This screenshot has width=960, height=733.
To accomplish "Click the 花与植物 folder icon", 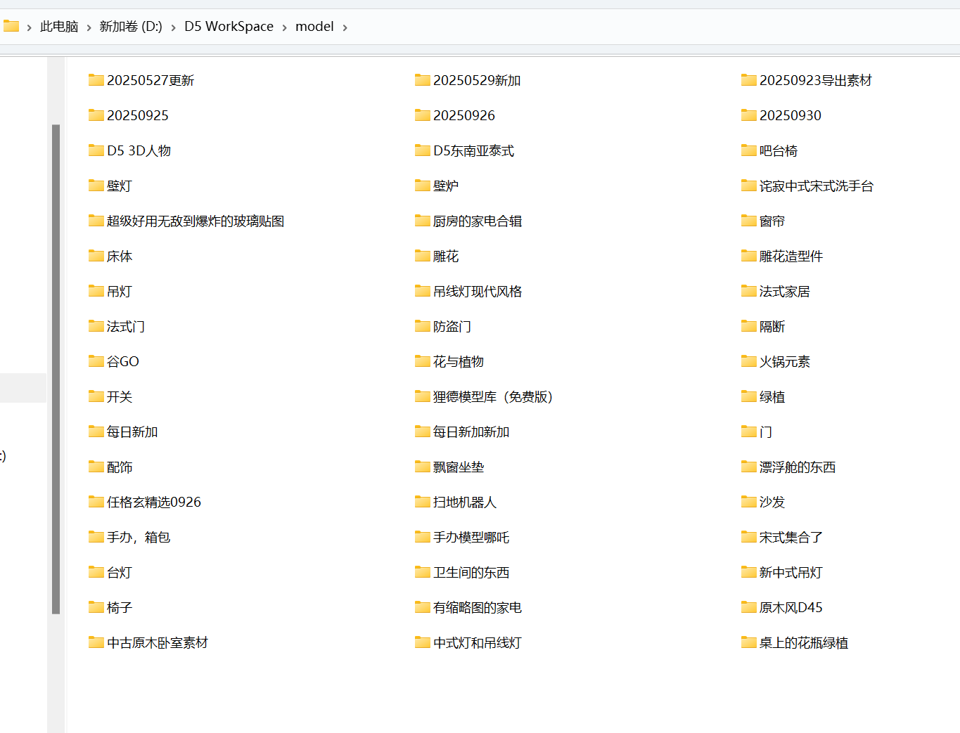I will [x=422, y=361].
